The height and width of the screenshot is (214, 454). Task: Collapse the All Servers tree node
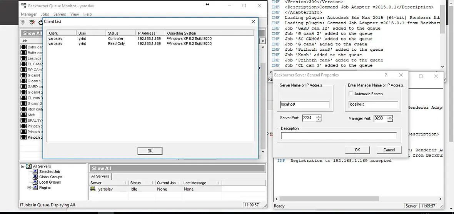tap(23, 166)
